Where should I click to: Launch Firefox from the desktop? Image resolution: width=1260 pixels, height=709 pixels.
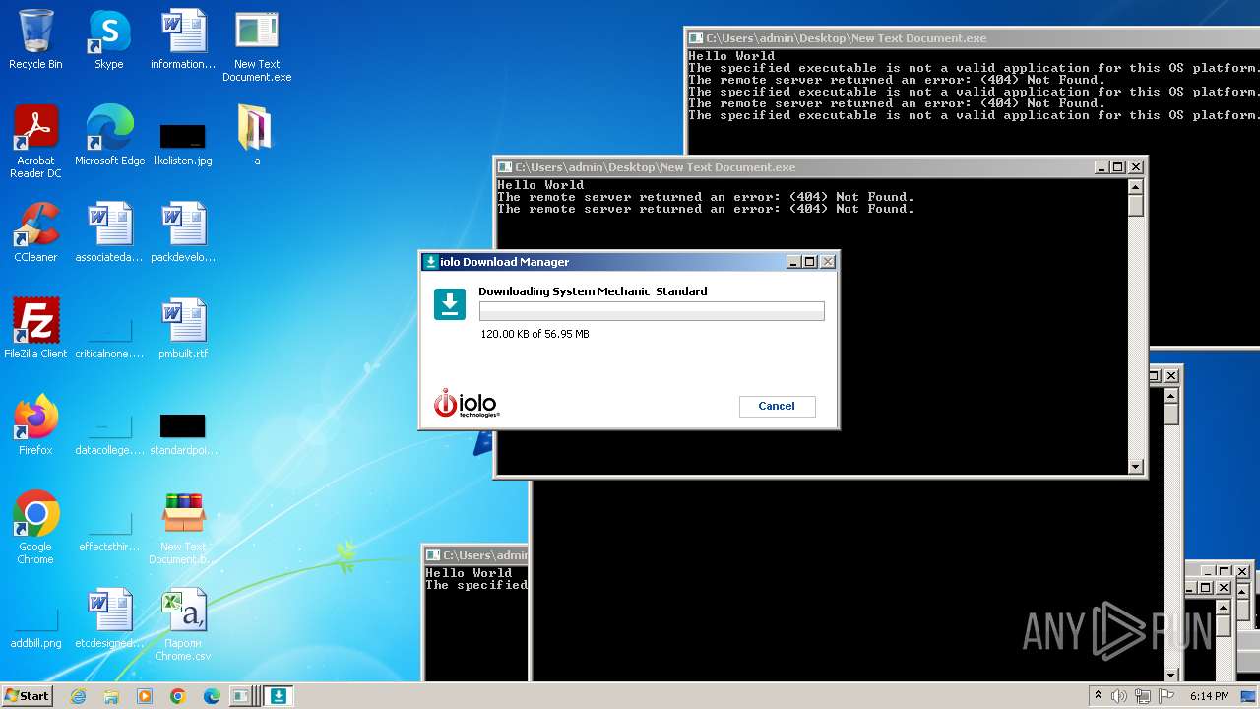click(x=35, y=425)
